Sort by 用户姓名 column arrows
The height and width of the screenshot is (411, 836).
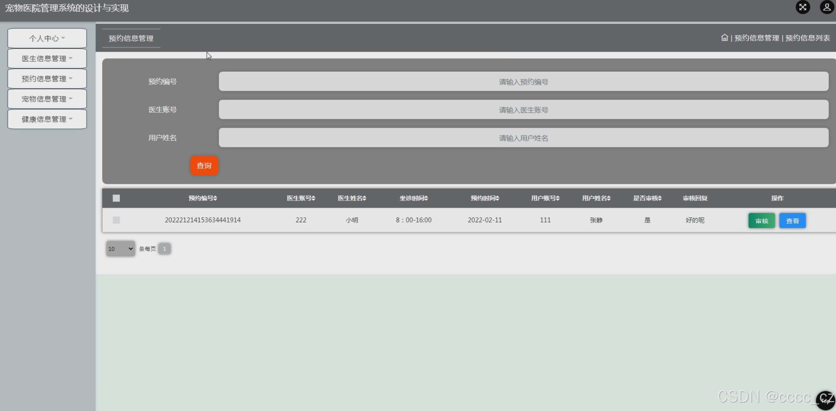[x=609, y=198]
